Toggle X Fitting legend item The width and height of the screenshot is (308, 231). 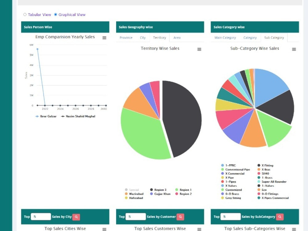[265, 165]
